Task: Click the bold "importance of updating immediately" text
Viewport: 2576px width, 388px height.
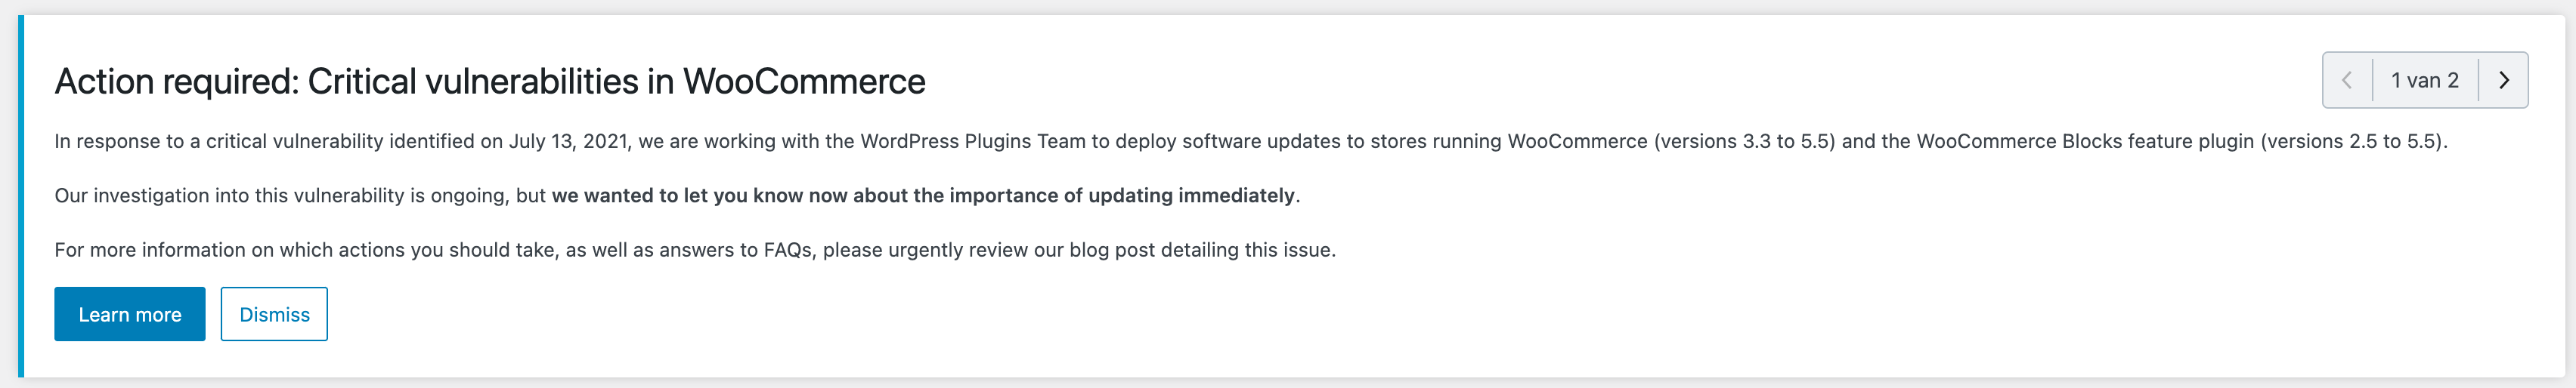Action: click(1122, 196)
